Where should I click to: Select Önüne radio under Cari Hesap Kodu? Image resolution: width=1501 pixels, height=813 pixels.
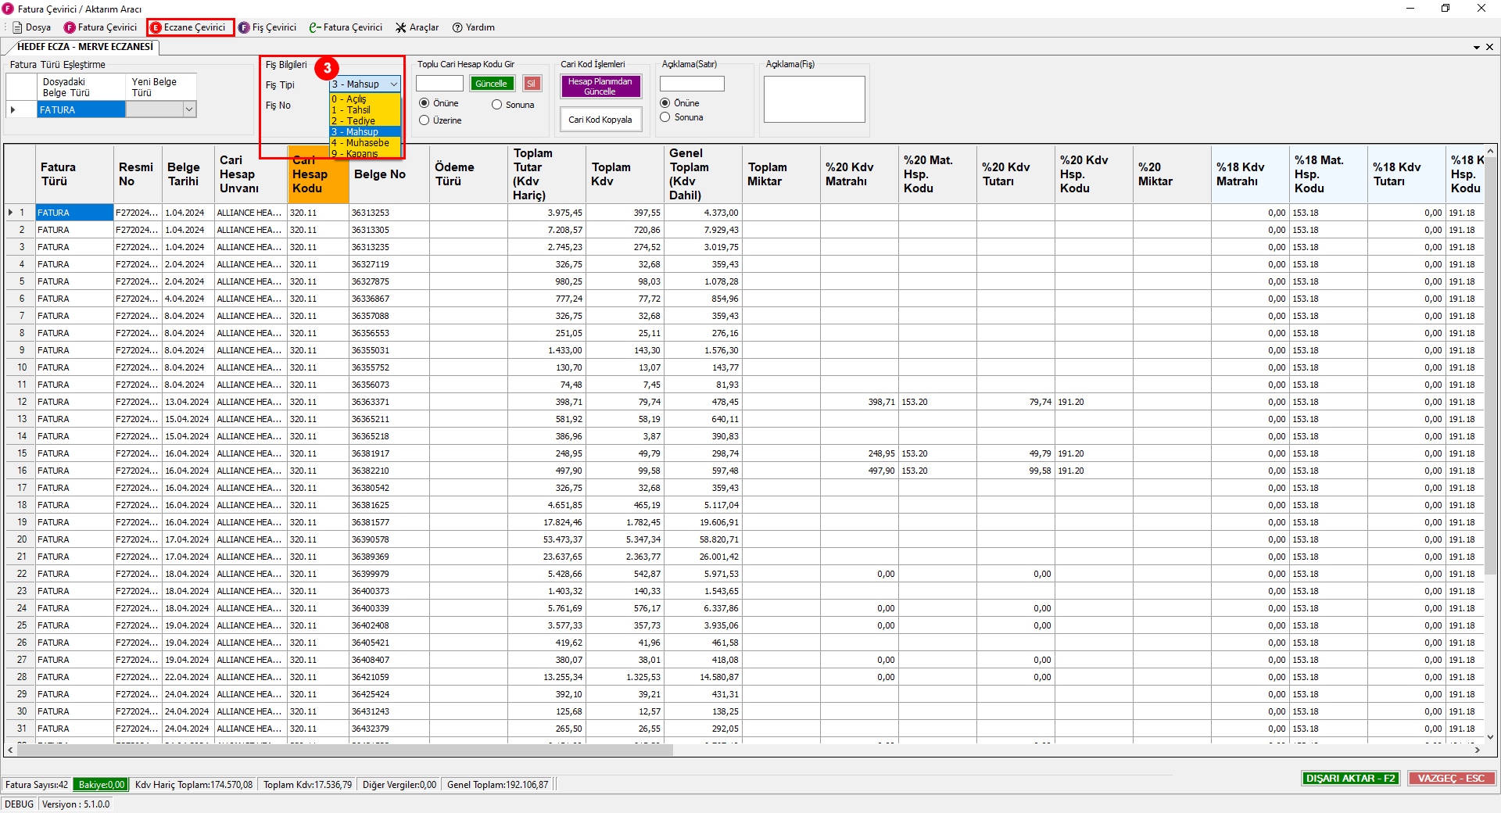(x=425, y=103)
